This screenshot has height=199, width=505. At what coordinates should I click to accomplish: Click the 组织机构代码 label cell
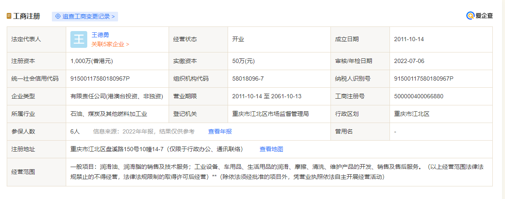[x=198, y=79]
